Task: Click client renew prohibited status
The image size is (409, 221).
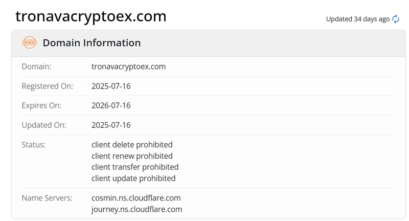Action: [132, 156]
